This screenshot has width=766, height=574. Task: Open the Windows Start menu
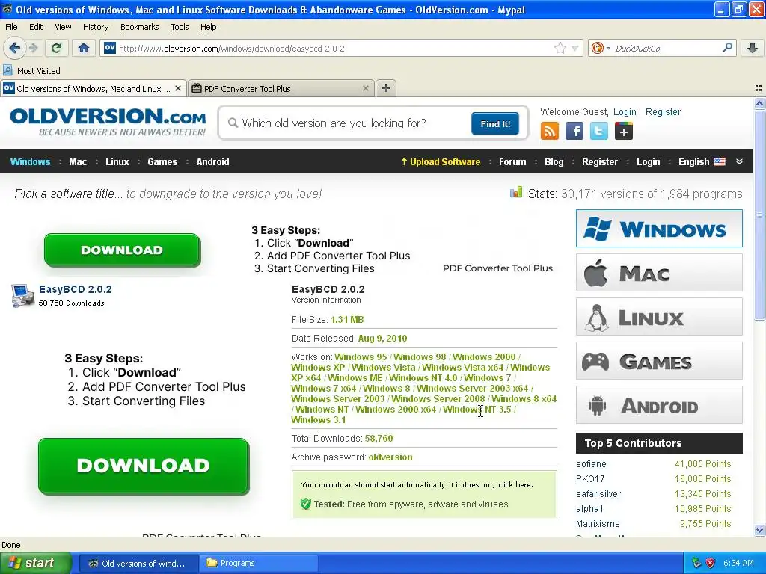[36, 563]
